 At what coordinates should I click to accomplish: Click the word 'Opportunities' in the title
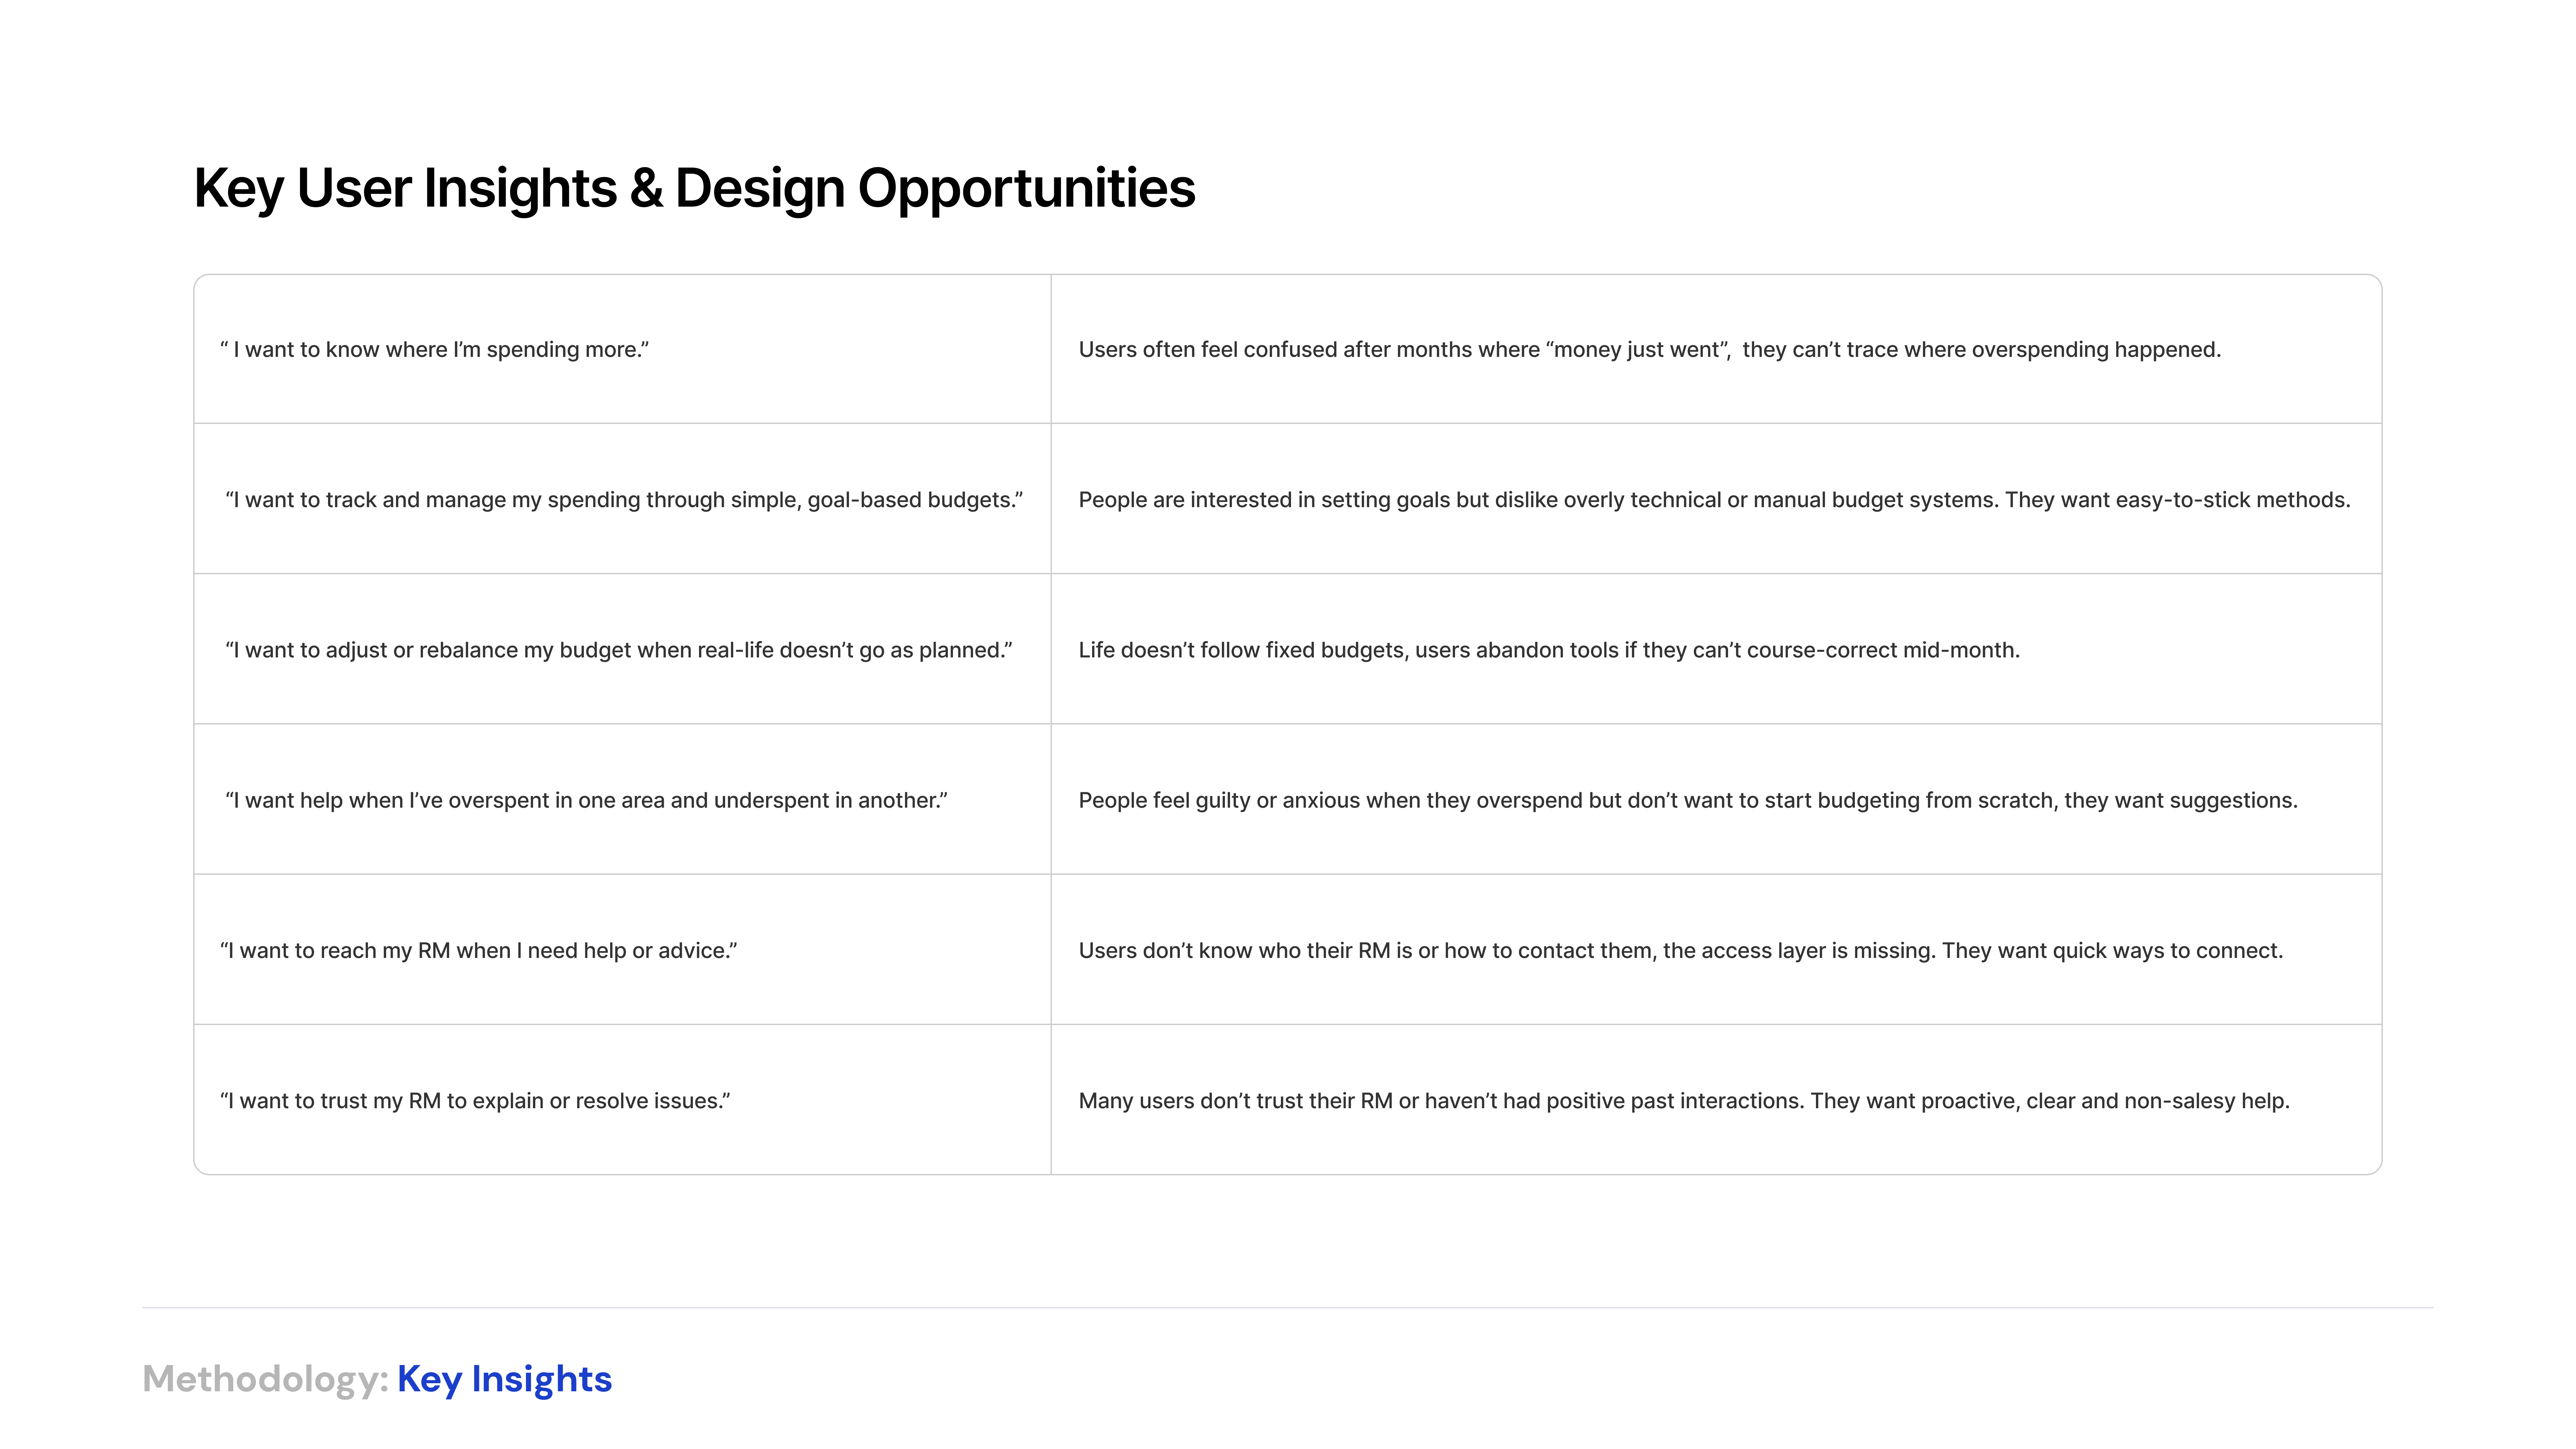click(1026, 188)
